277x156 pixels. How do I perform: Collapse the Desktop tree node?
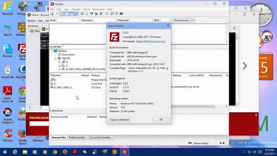(x=52, y=51)
